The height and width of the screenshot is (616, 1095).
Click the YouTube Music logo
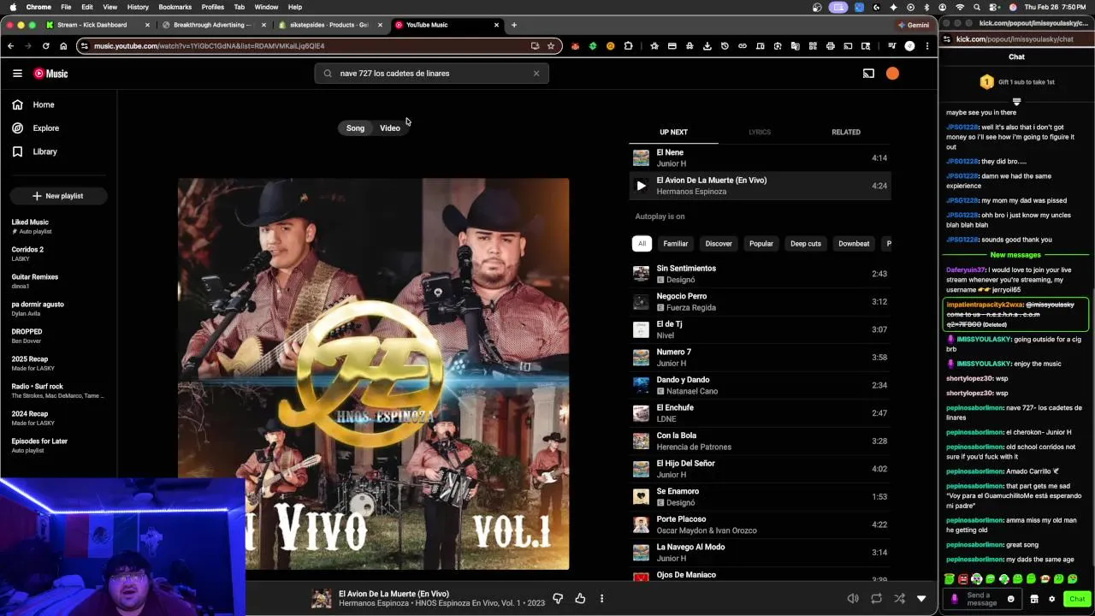coord(50,74)
